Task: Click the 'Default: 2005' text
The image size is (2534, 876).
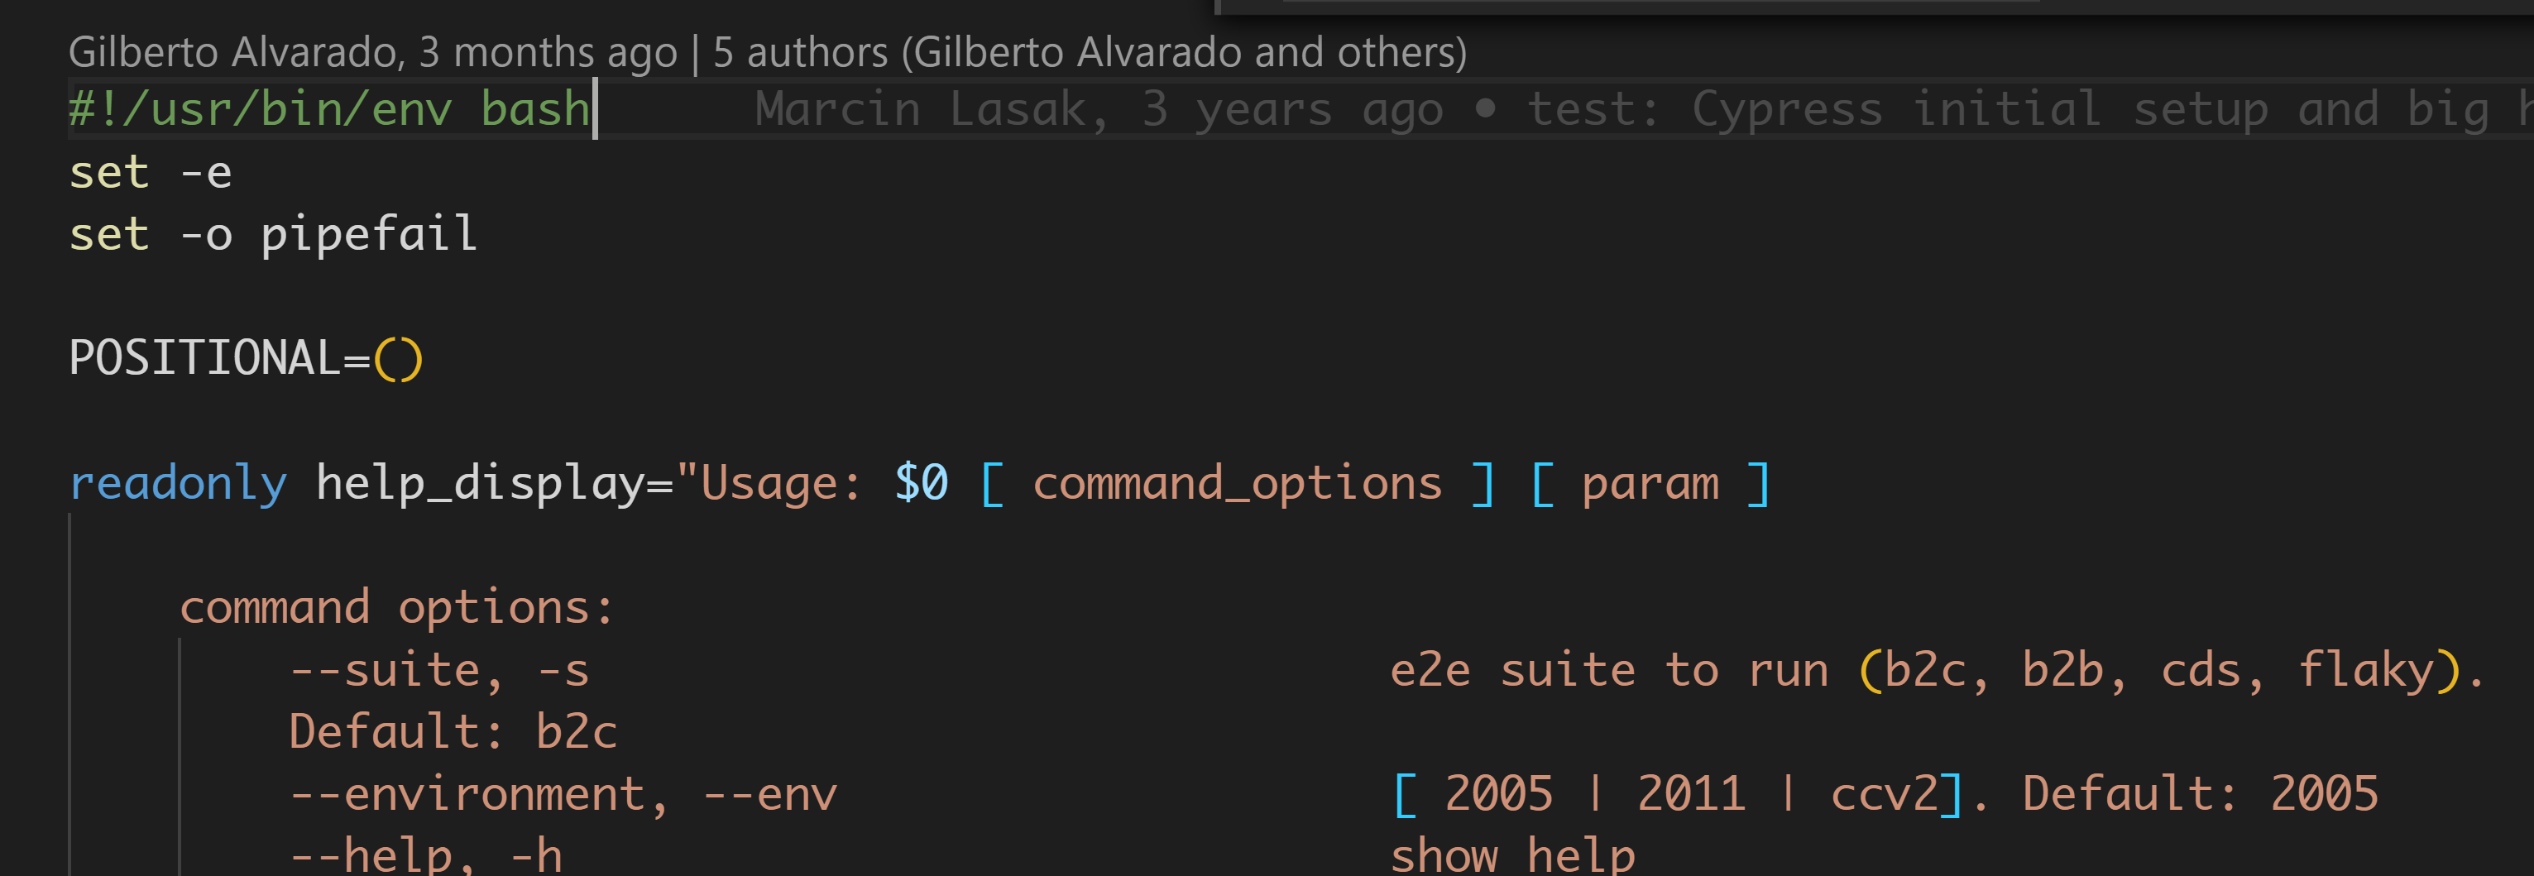Action: (x=2201, y=794)
